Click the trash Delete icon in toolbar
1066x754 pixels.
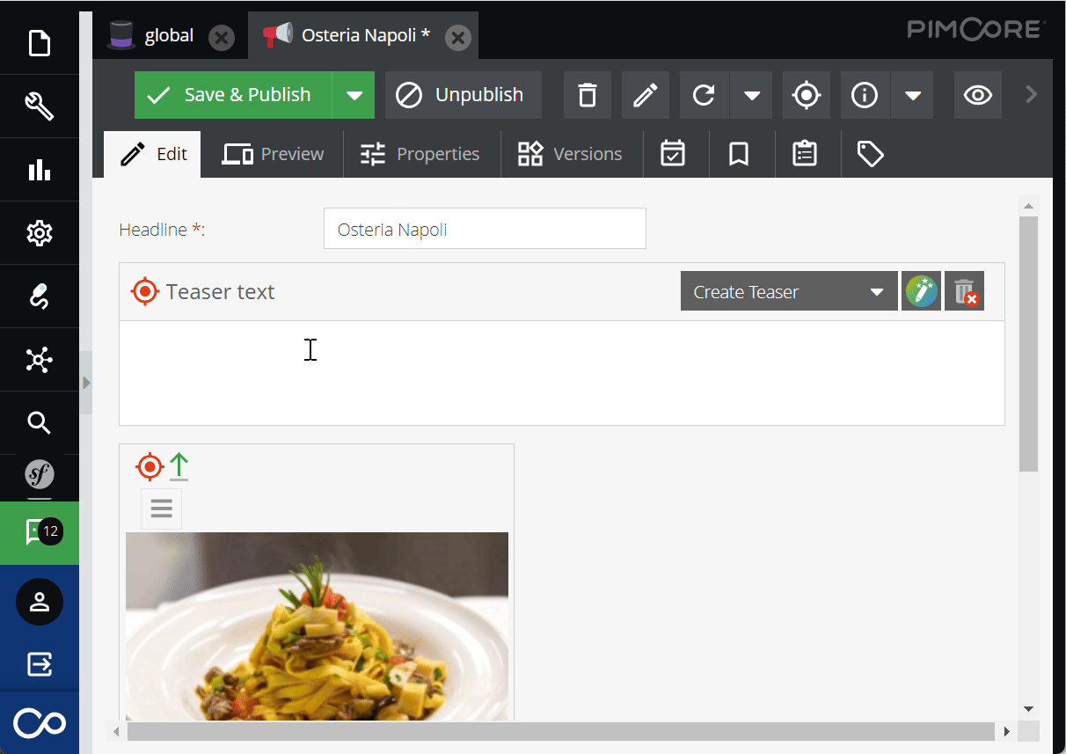[587, 95]
